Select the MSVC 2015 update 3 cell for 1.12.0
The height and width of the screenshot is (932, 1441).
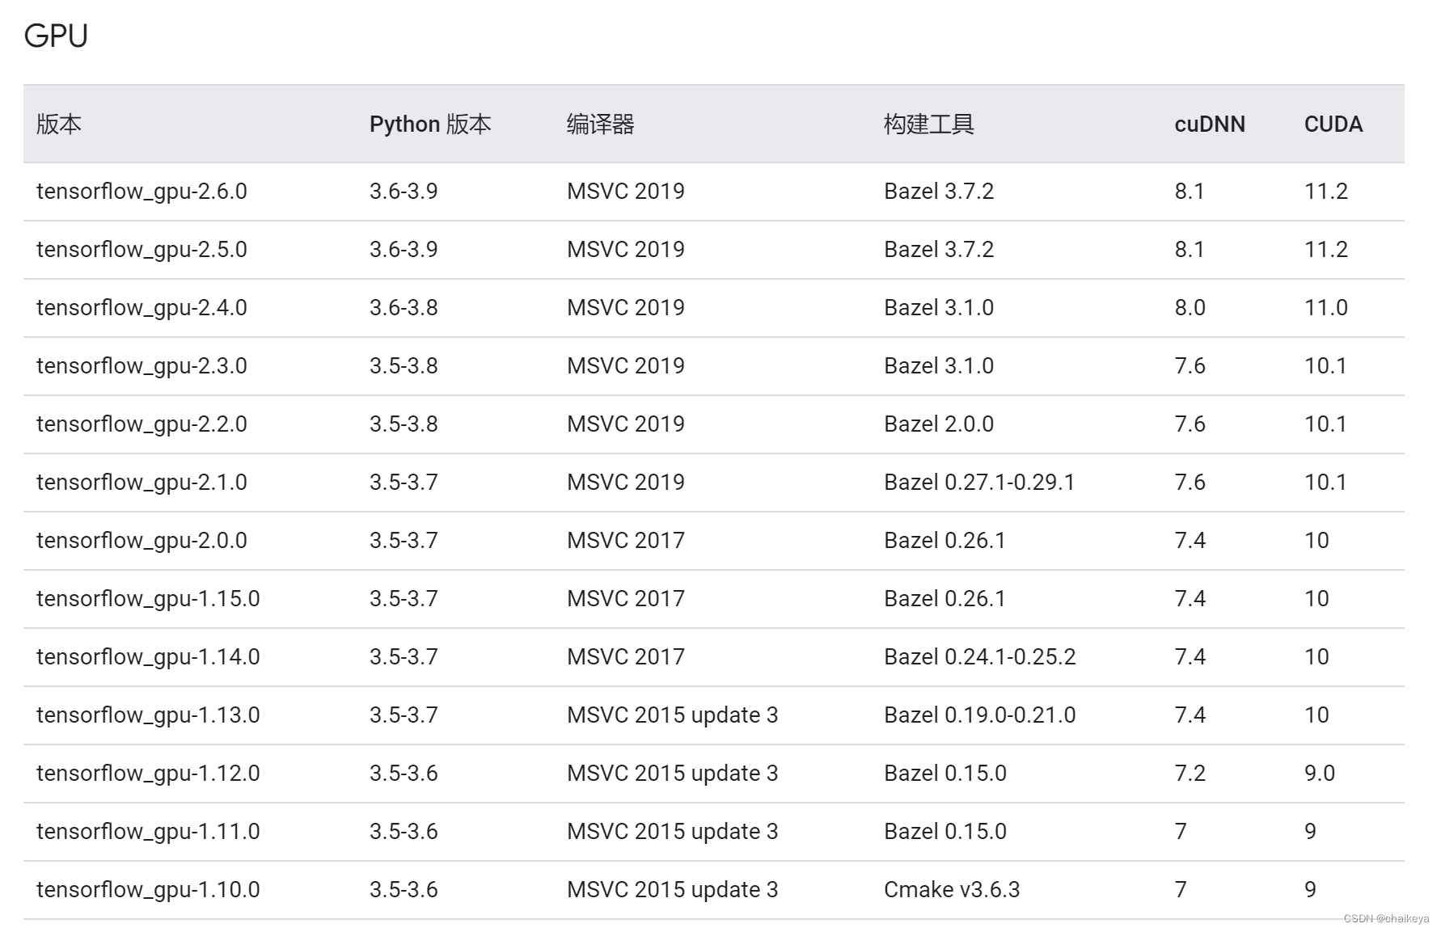point(672,773)
